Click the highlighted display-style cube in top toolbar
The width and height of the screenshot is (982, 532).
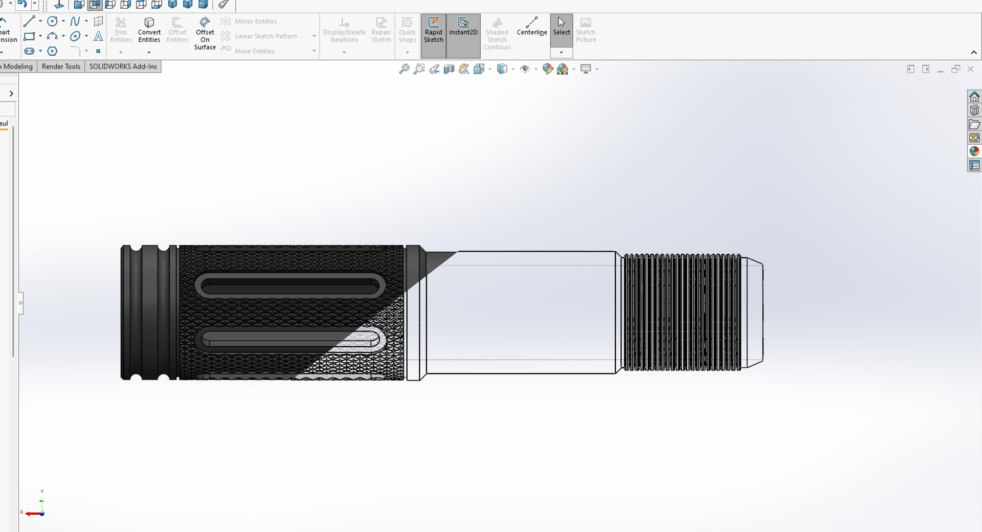pos(95,5)
